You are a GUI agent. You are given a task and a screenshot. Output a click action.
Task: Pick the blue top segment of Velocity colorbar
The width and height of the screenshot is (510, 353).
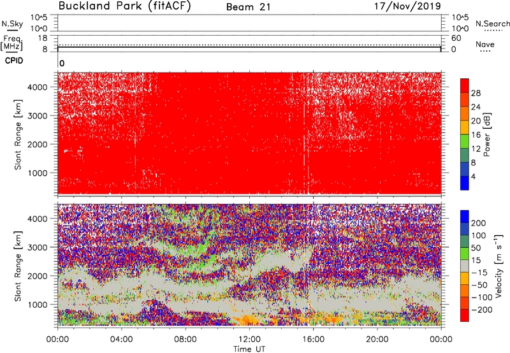click(465, 217)
